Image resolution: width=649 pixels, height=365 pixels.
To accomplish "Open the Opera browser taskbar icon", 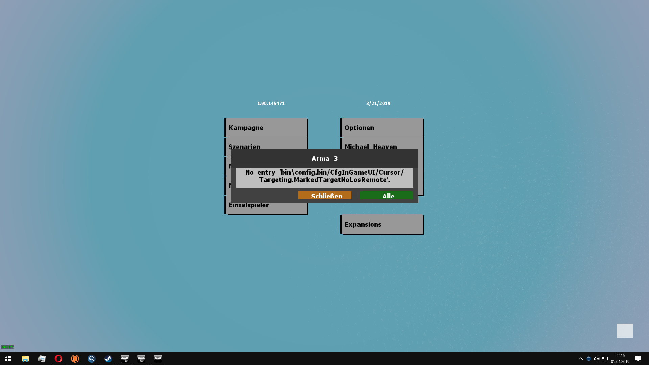I will pyautogui.click(x=58, y=359).
